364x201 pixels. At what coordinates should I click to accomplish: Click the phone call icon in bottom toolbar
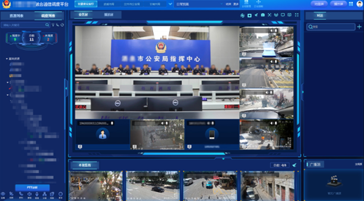(x=21, y=194)
